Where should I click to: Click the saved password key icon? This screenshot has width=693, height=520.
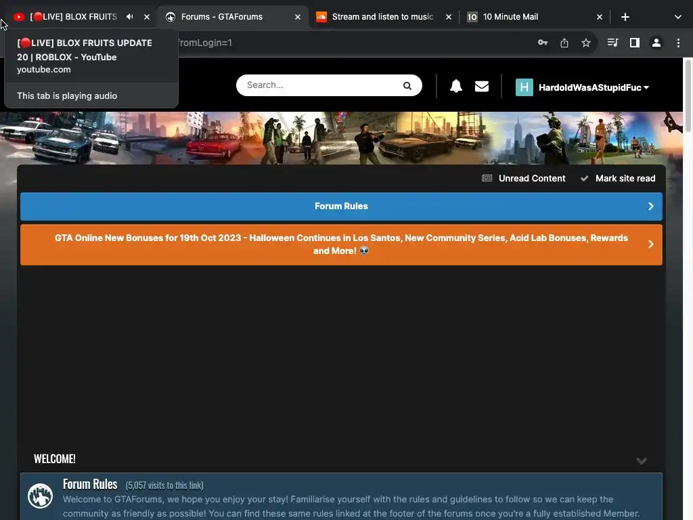point(543,43)
